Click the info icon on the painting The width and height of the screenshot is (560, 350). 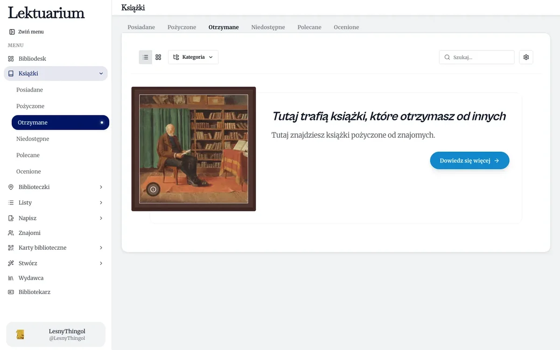[153, 189]
